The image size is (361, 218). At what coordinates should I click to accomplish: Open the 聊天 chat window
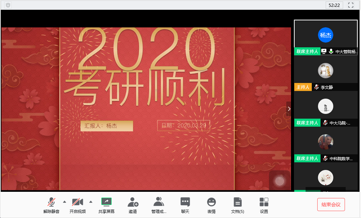click(x=185, y=205)
